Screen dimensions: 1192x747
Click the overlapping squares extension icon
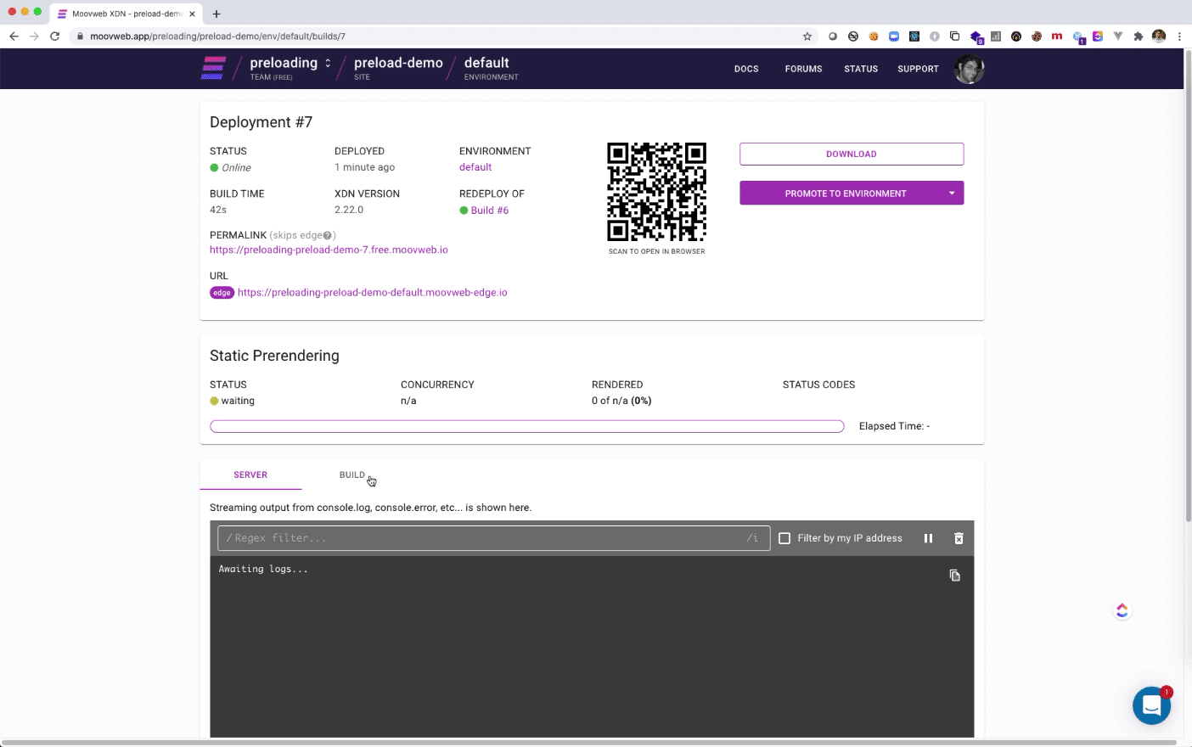click(x=954, y=37)
